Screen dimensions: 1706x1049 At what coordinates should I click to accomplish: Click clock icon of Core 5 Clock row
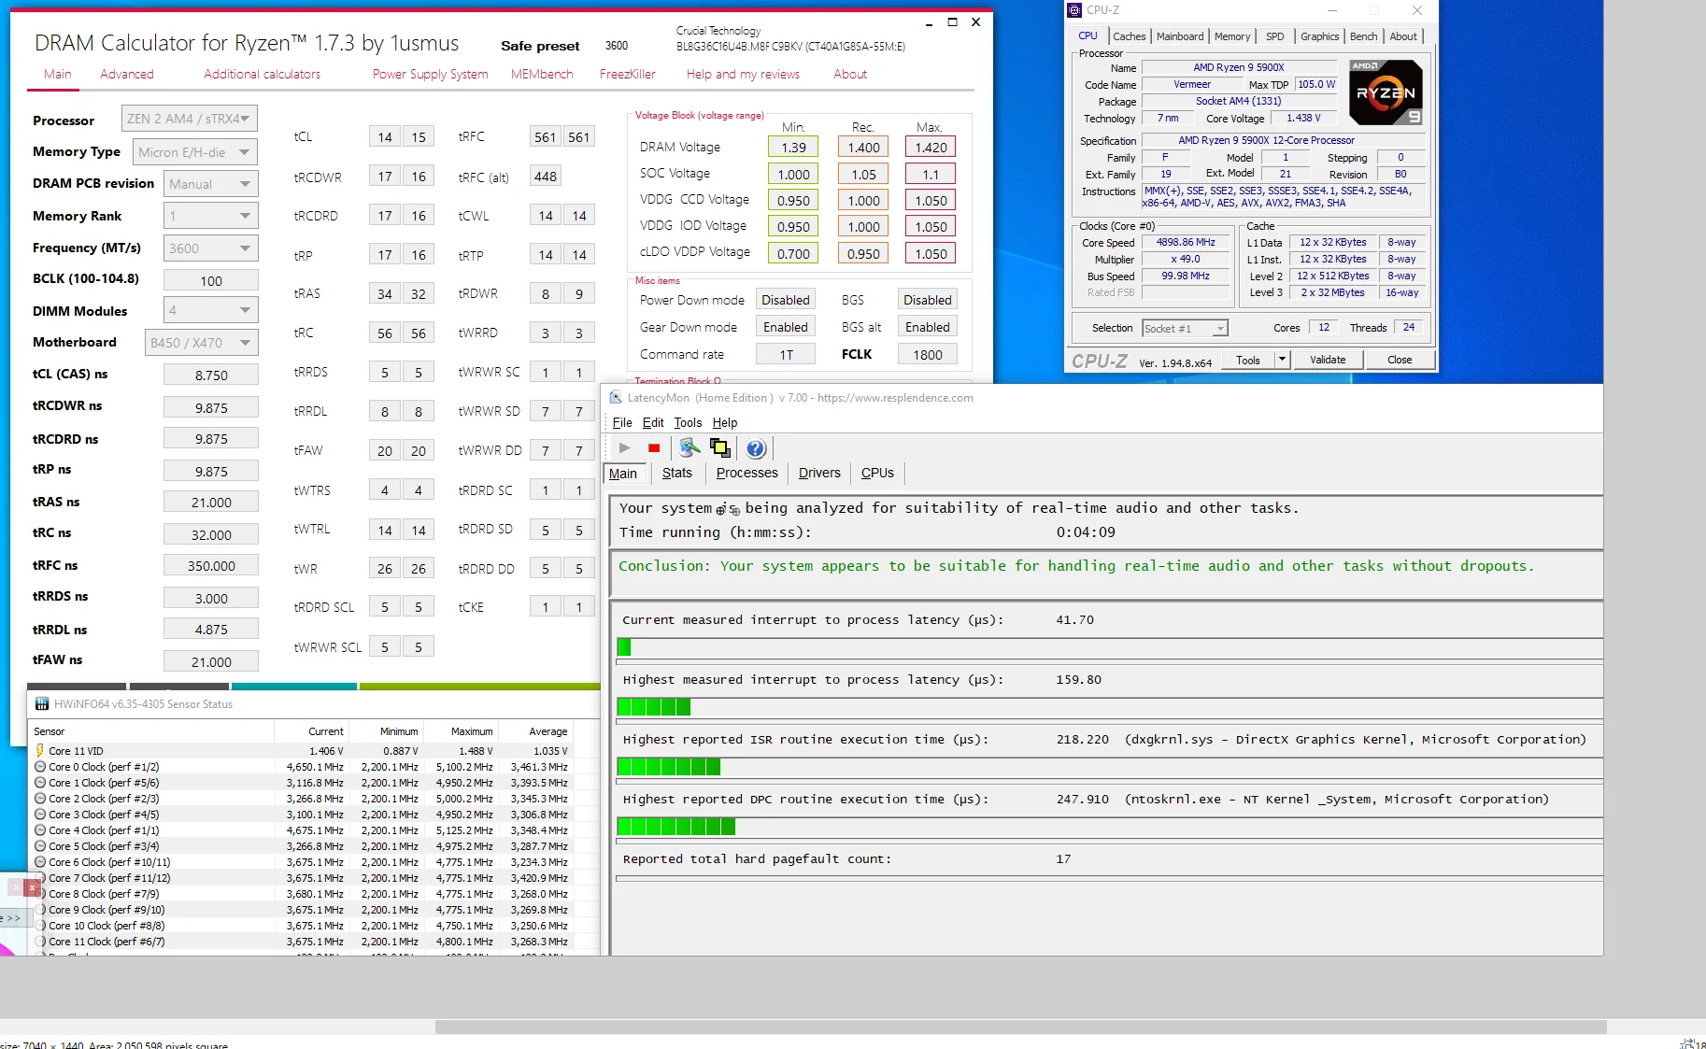40,846
